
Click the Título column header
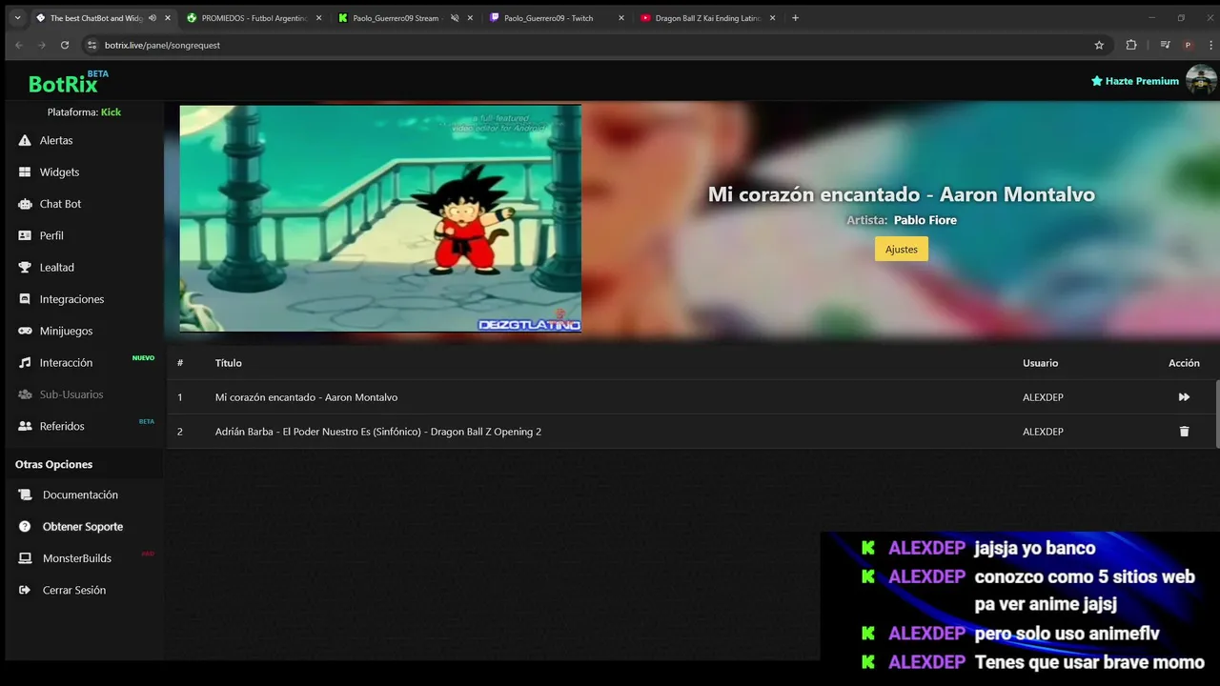click(229, 363)
